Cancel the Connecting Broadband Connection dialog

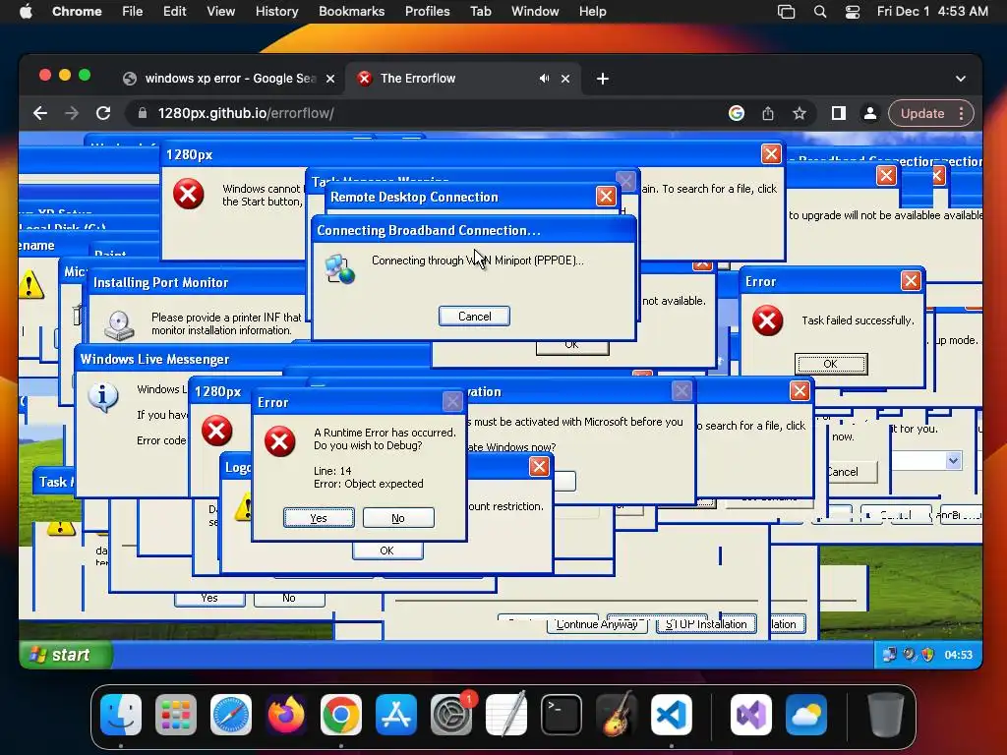(x=475, y=316)
